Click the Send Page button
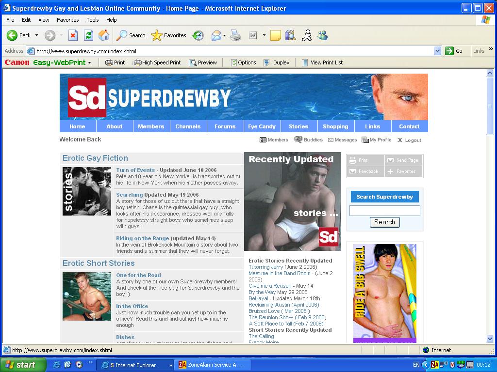The image size is (497, 372). (x=403, y=160)
